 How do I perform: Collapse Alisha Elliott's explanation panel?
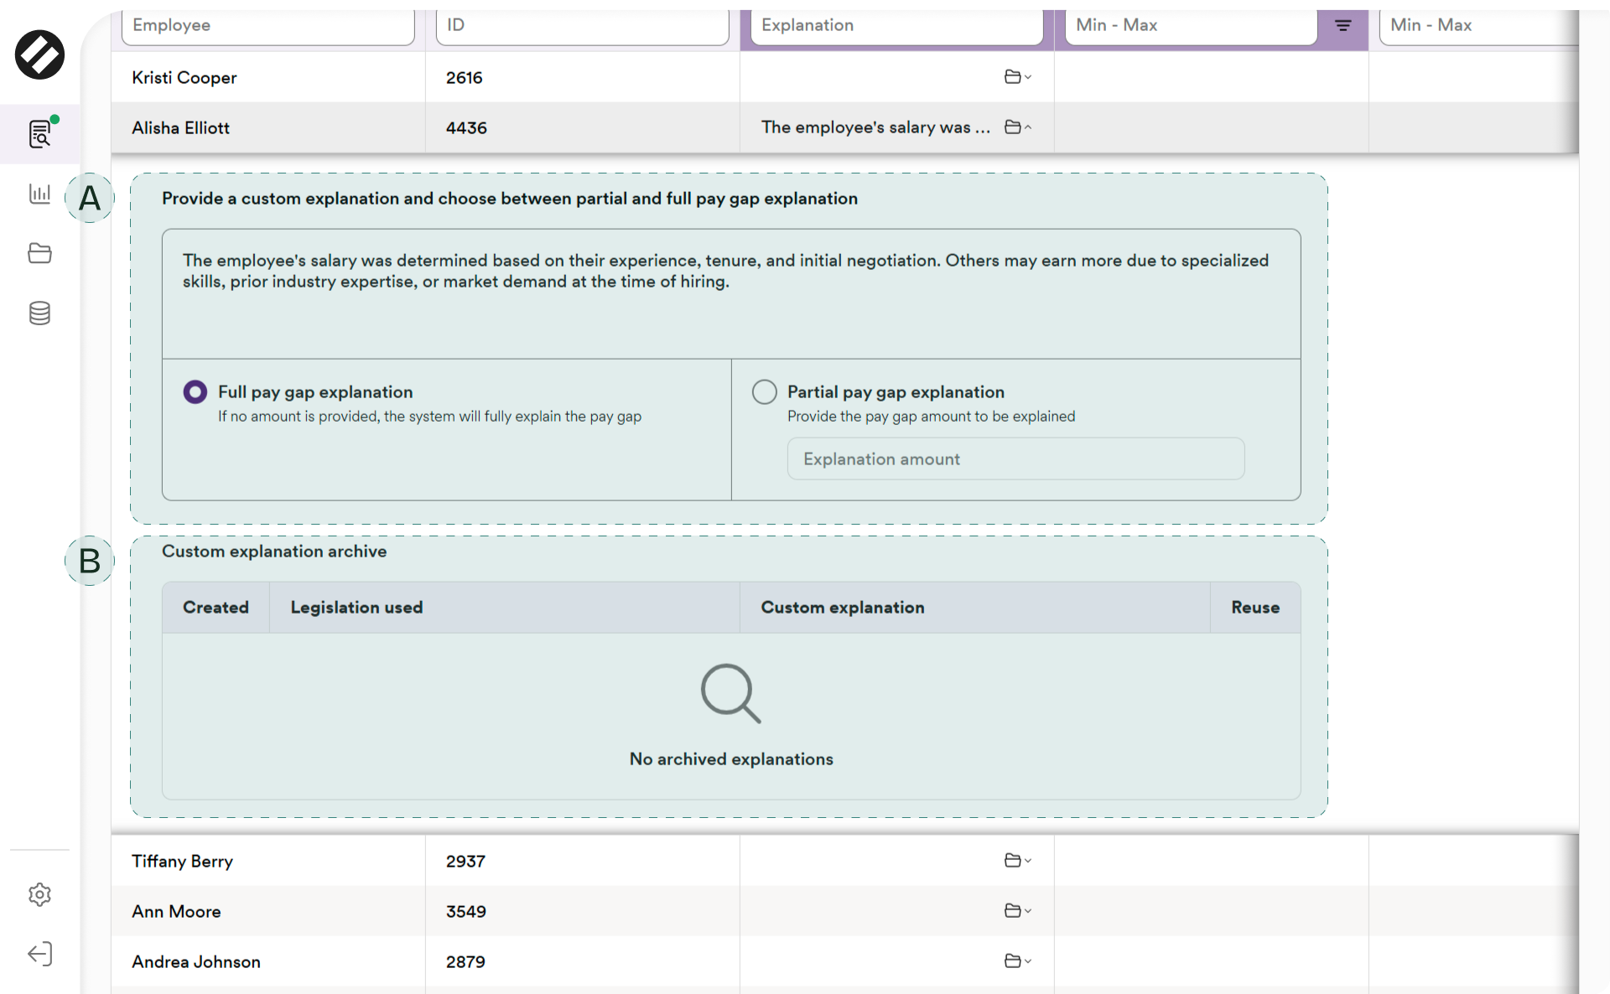[x=1017, y=127]
